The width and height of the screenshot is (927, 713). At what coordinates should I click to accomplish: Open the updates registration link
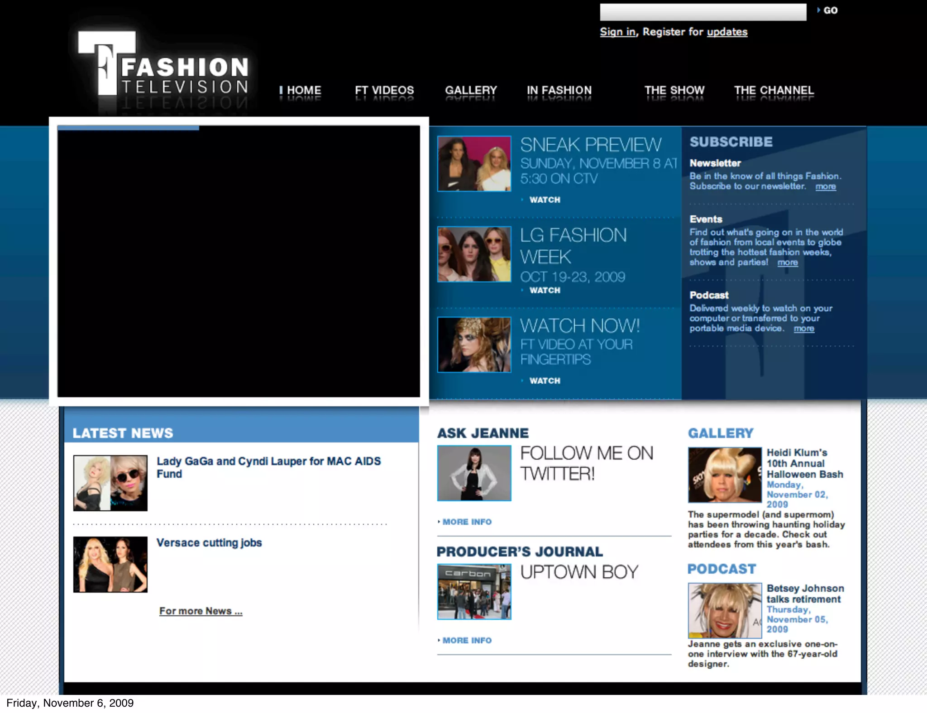(727, 32)
